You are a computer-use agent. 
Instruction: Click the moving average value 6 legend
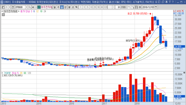(x=34, y=11)
